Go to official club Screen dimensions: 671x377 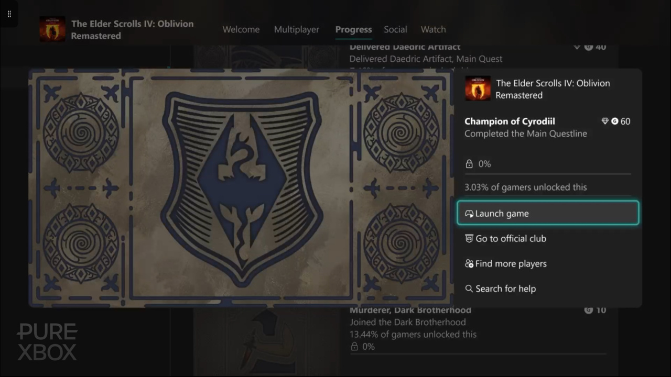coord(548,238)
